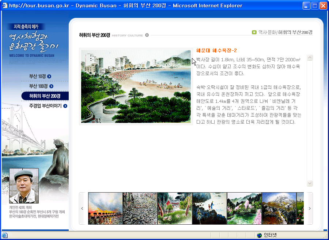Click the green H icon near 역사문화
329x240 pixels.
254,32
